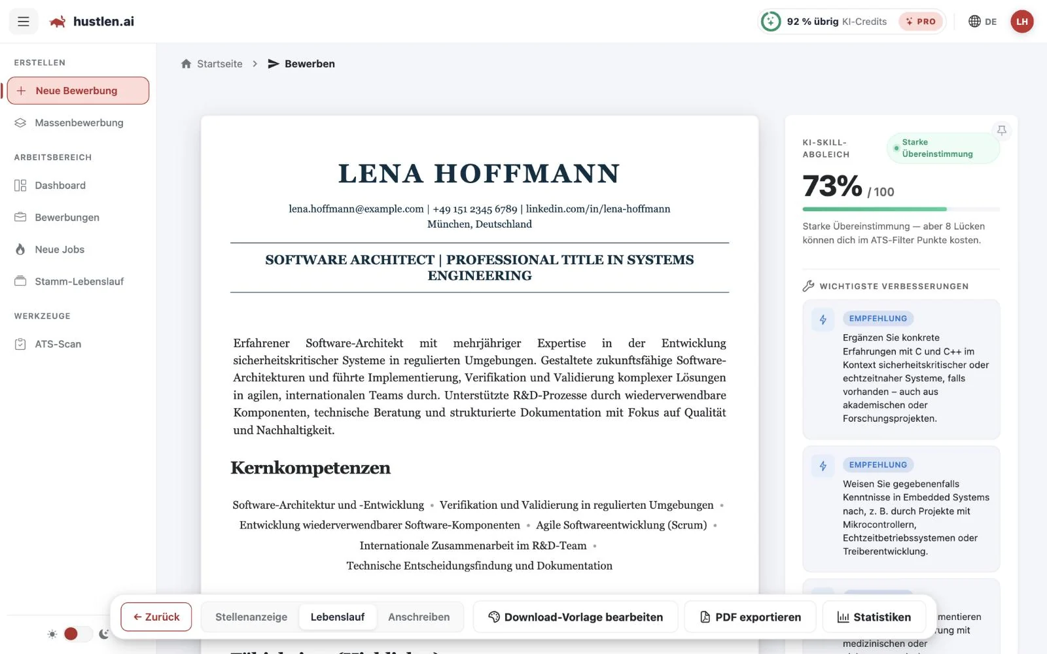The image size is (1047, 654).
Task: Click the wrench icon by Wichtigste Verbesserungen
Action: click(808, 286)
